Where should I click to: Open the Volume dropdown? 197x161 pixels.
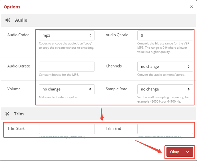click(x=67, y=89)
